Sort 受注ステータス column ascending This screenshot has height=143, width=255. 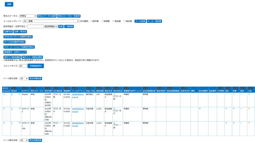[32, 88]
